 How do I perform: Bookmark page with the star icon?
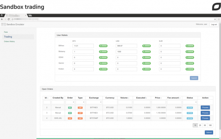pyautogui.click(x=215, y=19)
